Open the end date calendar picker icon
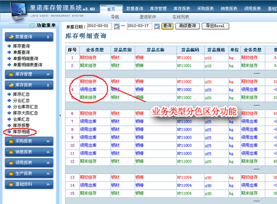 (x=157, y=27)
